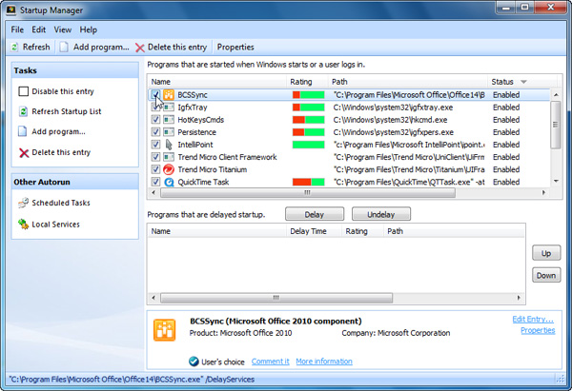Click the BCSSync rating bar

coord(308,95)
